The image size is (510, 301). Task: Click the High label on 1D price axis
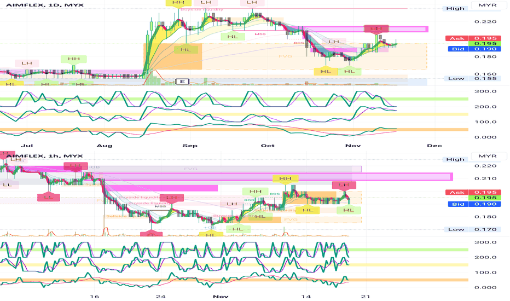[455, 8]
